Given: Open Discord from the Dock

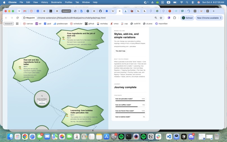Looking at the screenshot, I should (191, 136).
